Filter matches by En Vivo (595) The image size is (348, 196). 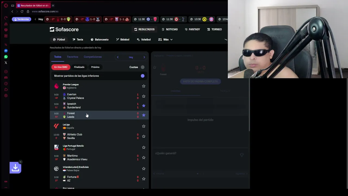tap(61, 67)
